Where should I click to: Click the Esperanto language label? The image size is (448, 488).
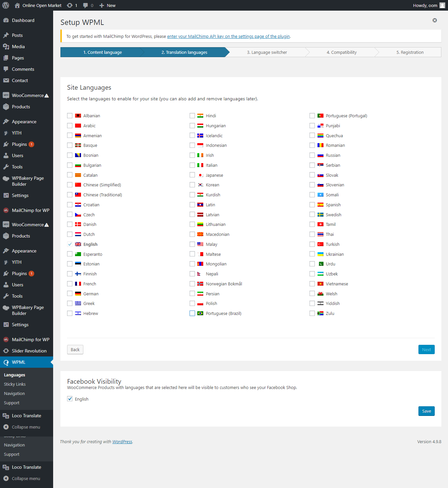pos(93,254)
